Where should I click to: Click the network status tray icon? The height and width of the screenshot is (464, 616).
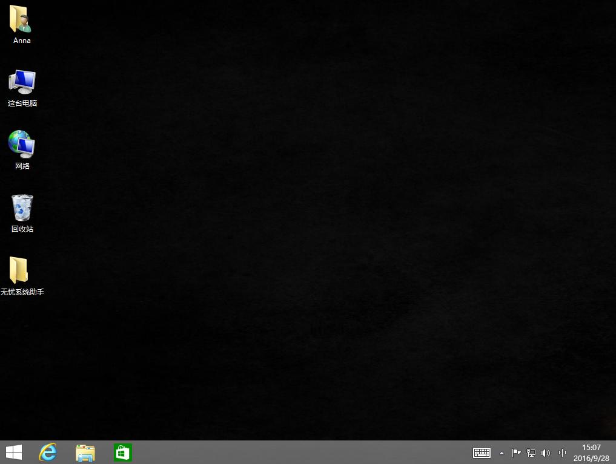(x=531, y=453)
